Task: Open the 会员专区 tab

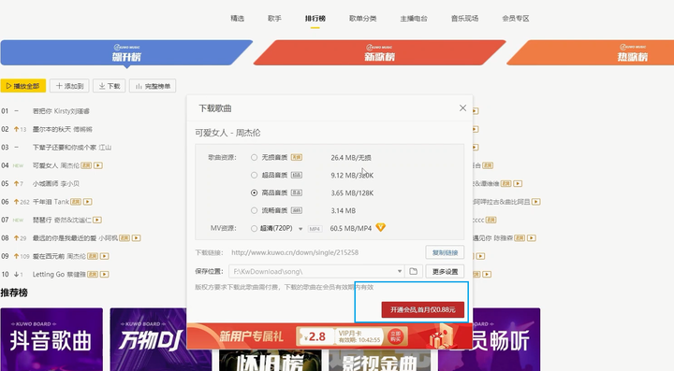Action: 516,19
